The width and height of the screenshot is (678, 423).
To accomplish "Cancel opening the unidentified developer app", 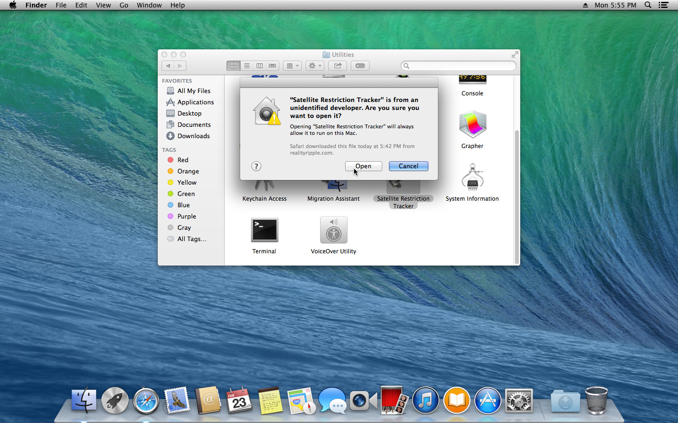I will pyautogui.click(x=408, y=166).
